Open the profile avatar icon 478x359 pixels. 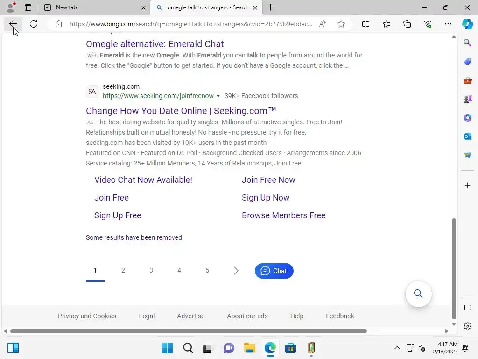pos(11,7)
